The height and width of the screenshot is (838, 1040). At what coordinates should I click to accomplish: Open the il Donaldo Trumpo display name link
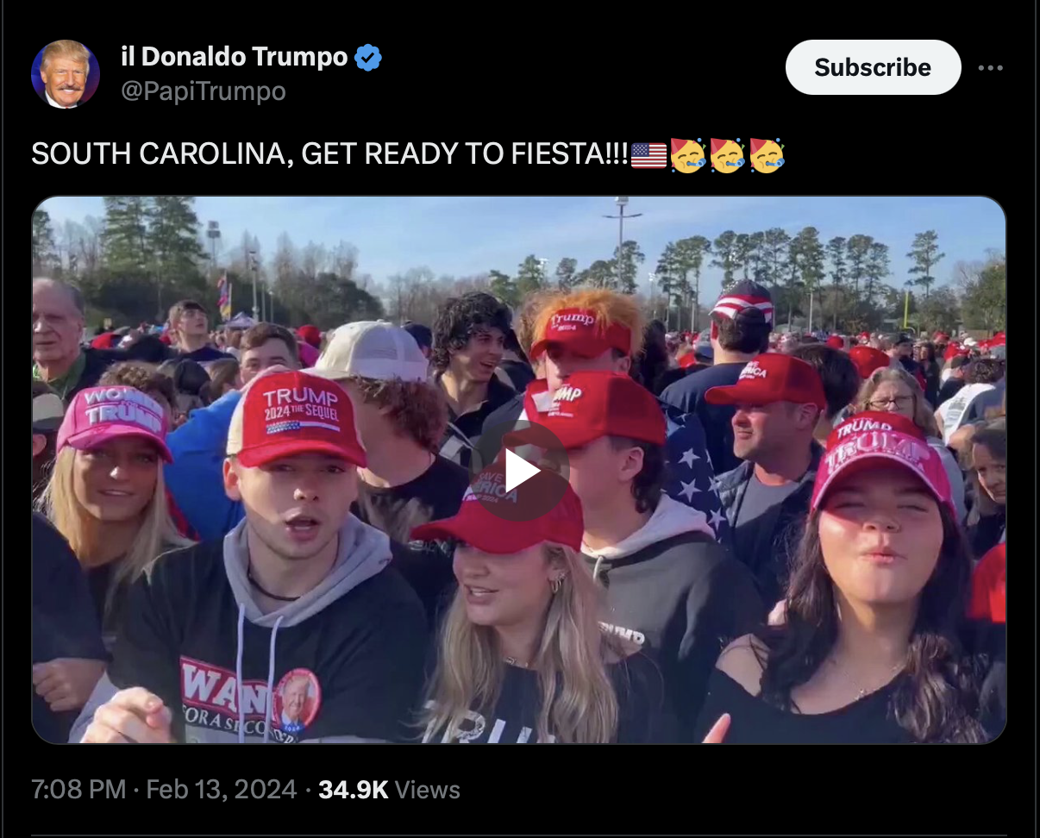point(235,58)
